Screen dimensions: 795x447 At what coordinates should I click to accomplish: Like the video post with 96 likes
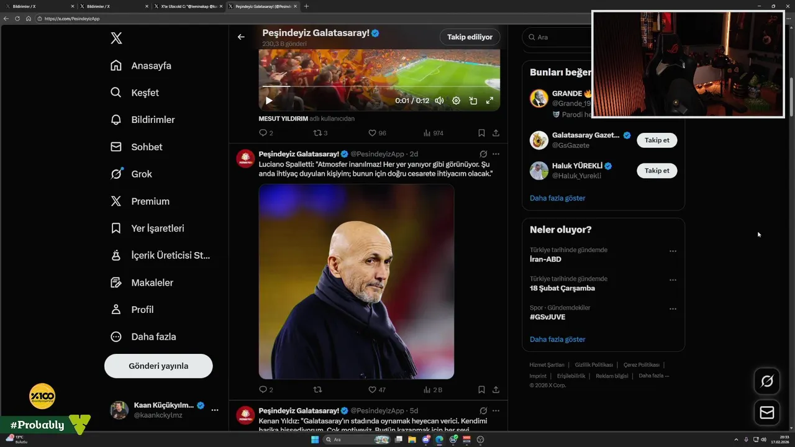377,133
